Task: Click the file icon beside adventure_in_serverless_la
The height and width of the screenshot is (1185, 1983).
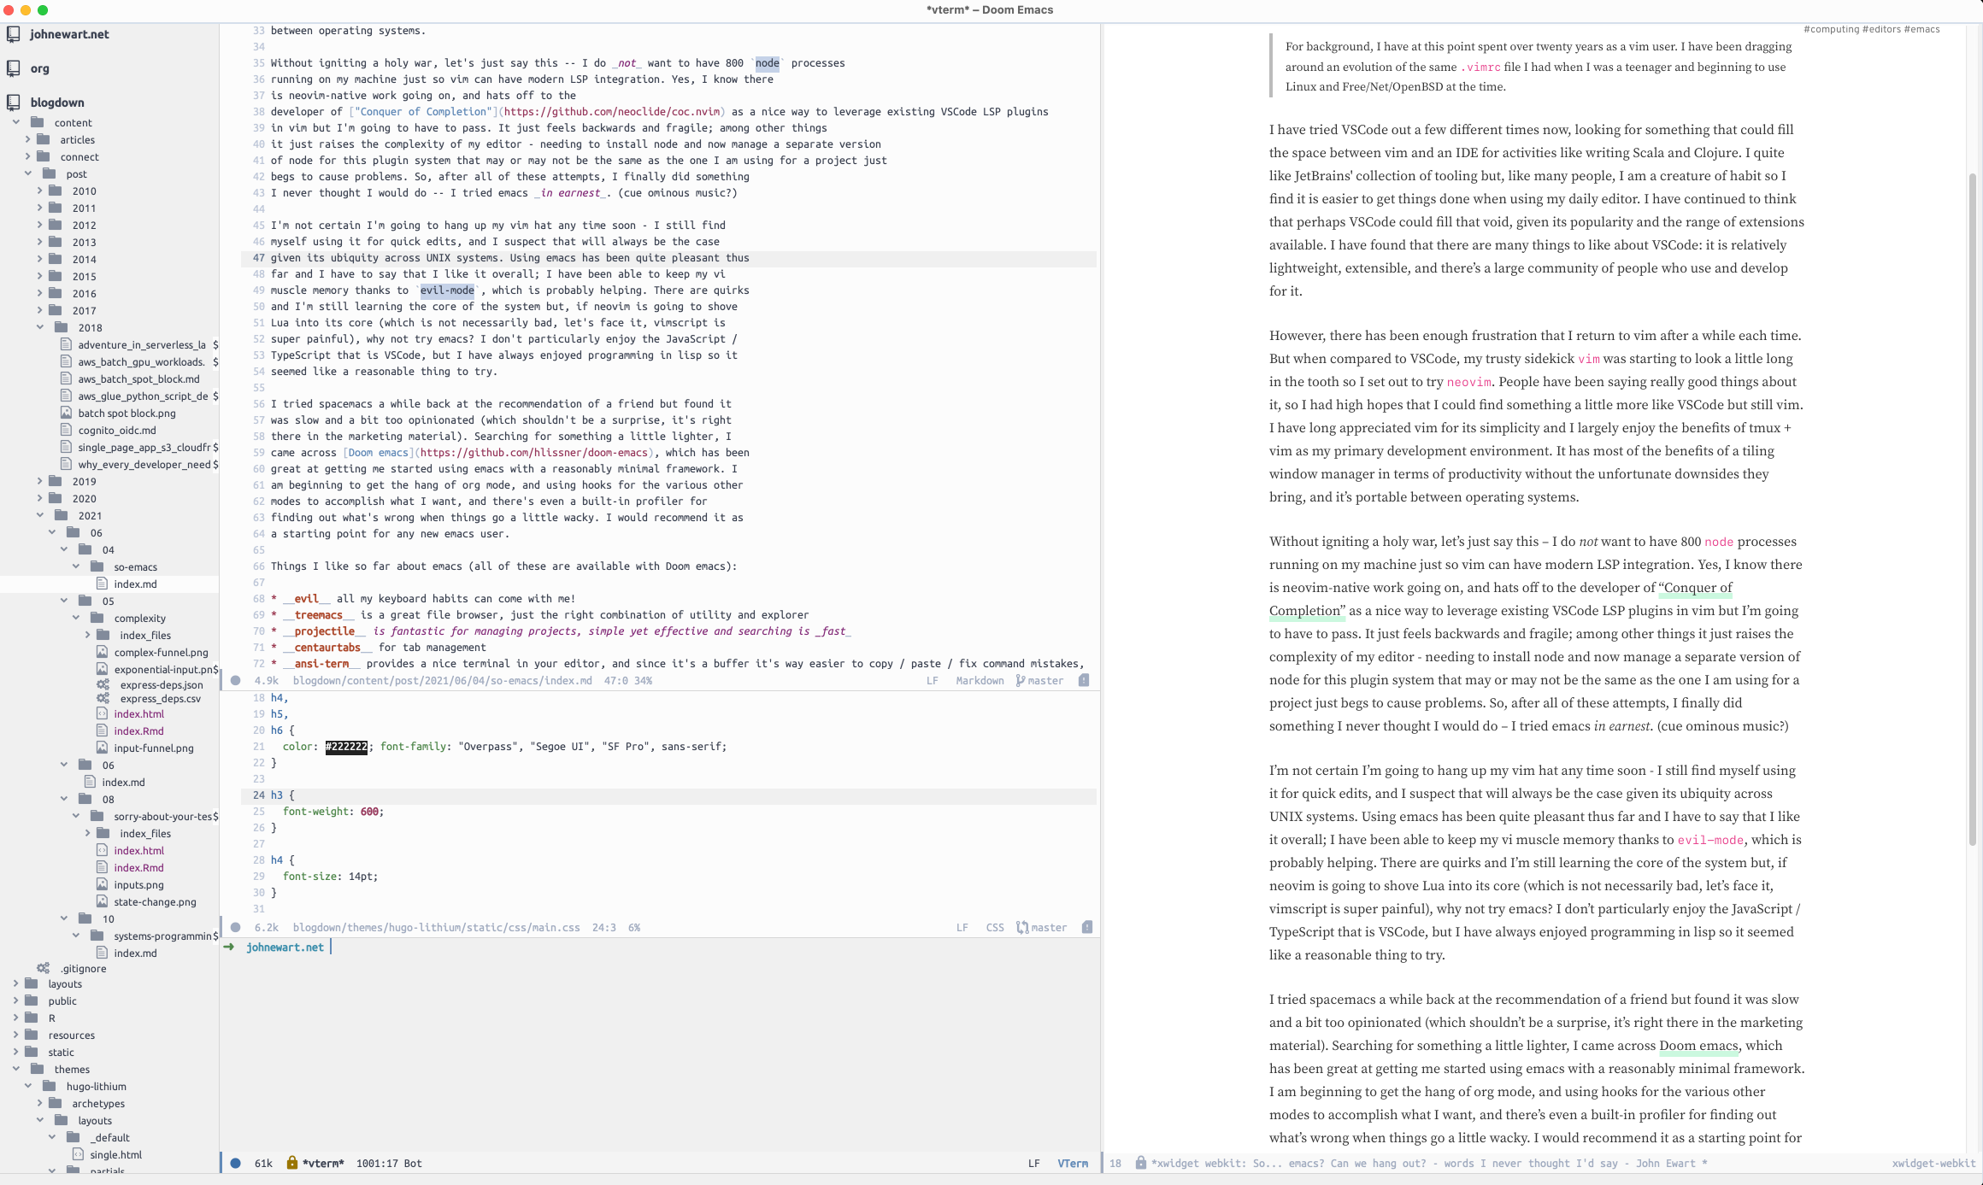Action: tap(66, 344)
